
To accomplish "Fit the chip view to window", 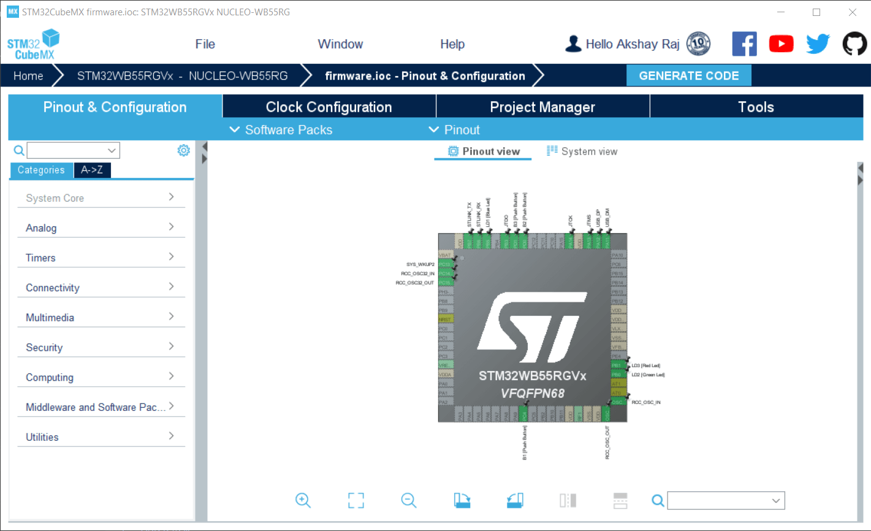I will [x=356, y=500].
